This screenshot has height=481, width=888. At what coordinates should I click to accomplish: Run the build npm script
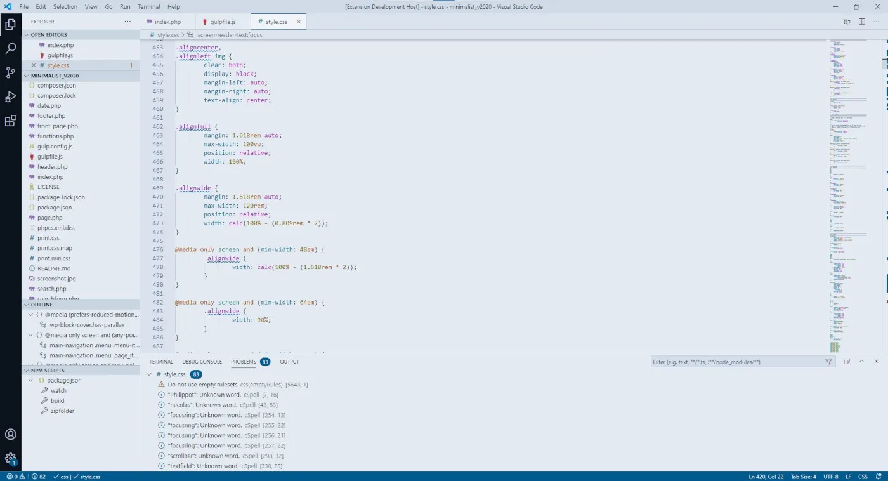coord(57,401)
